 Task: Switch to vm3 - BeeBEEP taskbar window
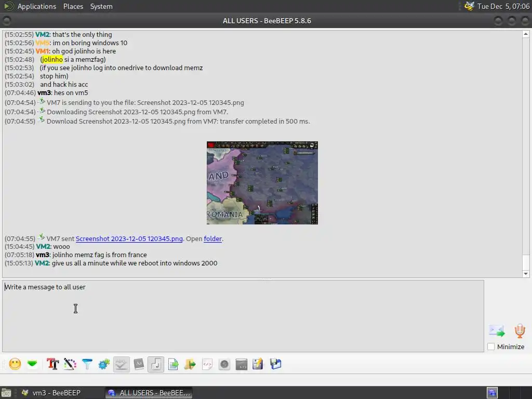tap(52, 393)
